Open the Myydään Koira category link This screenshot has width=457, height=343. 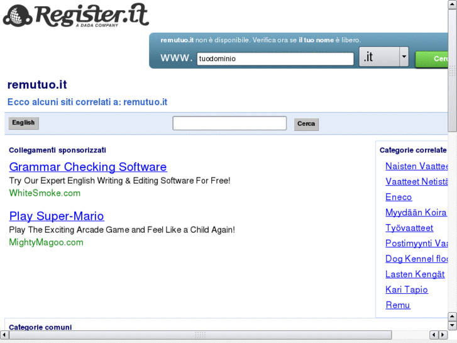point(416,213)
